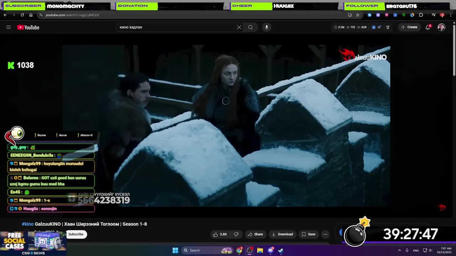The width and height of the screenshot is (456, 256).
Task: Install the app via the address bar screen icon
Action: (350, 15)
